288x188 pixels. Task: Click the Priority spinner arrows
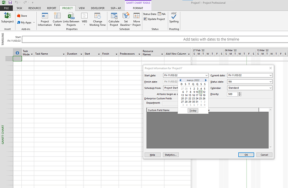(240, 94)
